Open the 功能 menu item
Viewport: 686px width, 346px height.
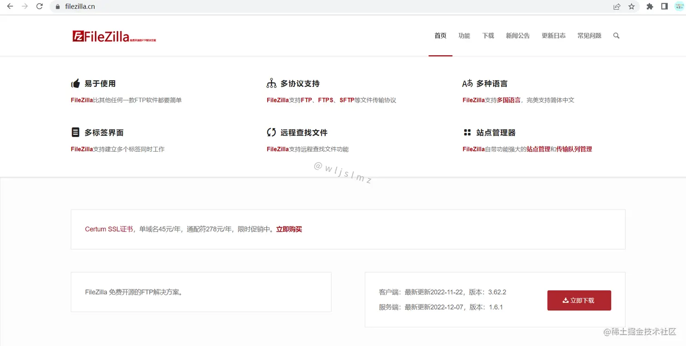coord(464,36)
